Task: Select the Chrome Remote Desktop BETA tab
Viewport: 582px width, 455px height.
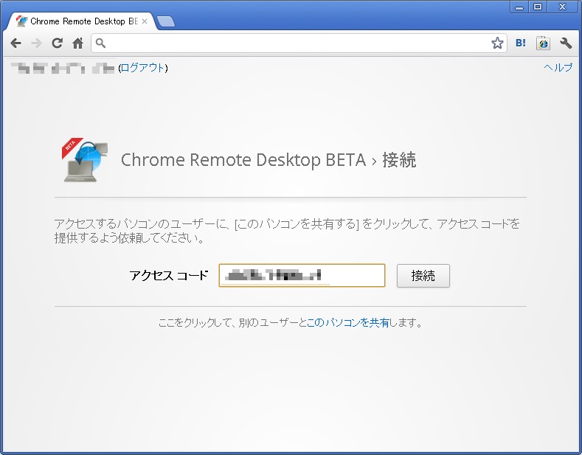Action: point(80,21)
